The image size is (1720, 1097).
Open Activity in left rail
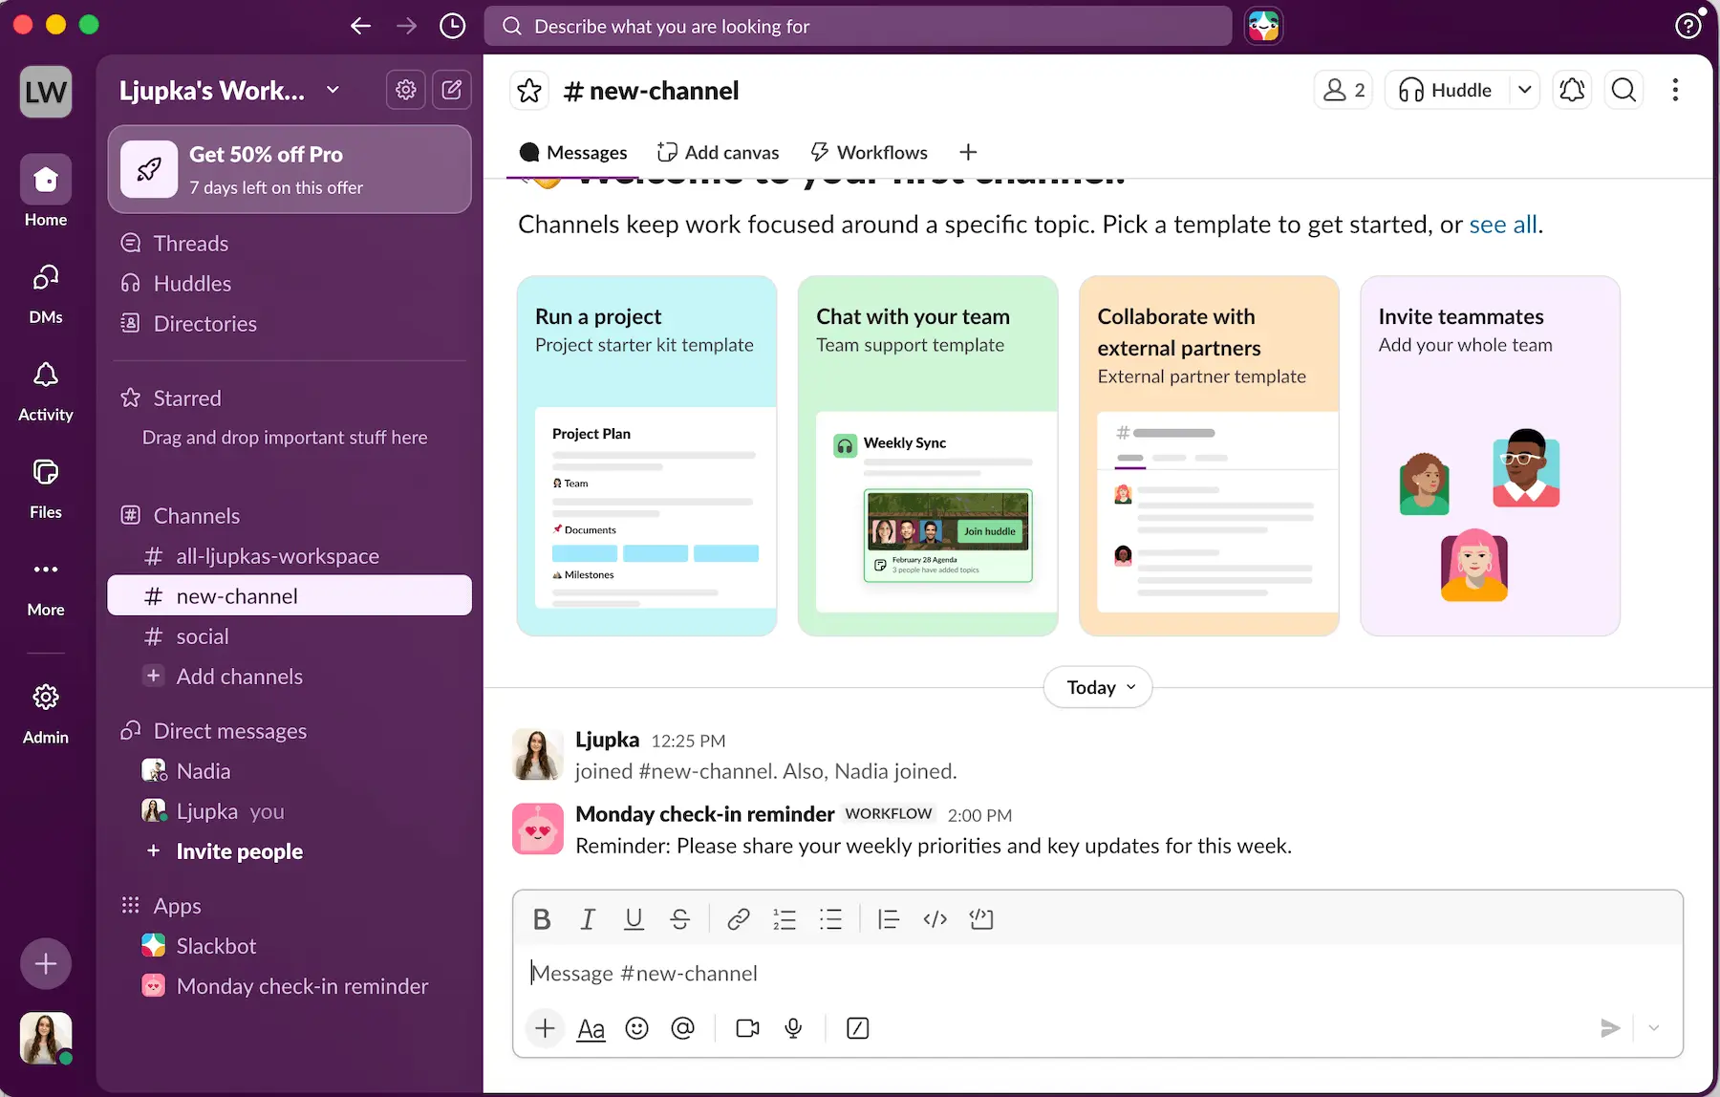[46, 392]
